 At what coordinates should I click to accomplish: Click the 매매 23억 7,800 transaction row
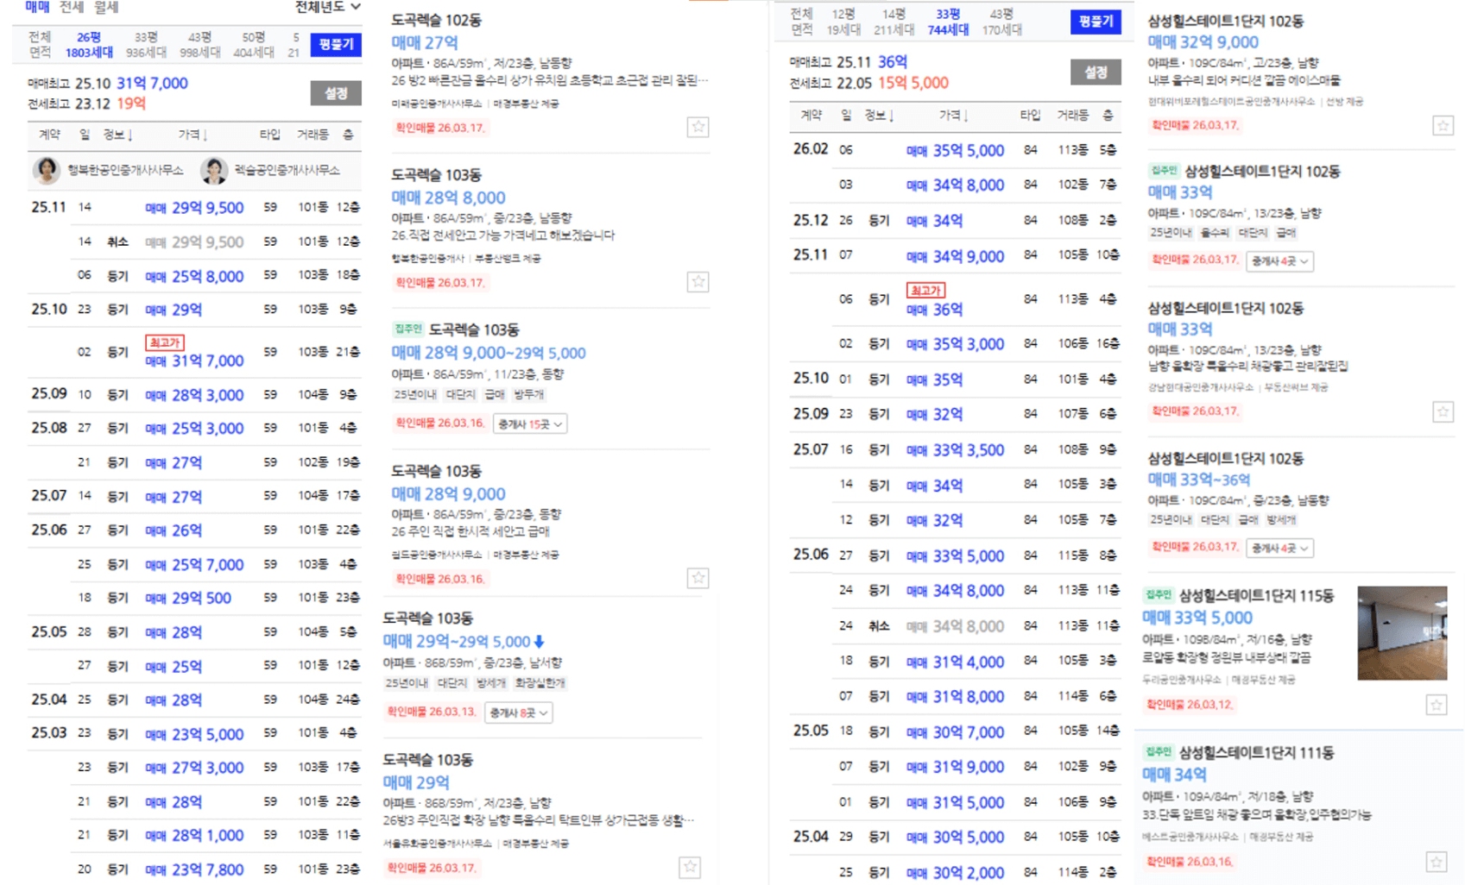(x=194, y=869)
